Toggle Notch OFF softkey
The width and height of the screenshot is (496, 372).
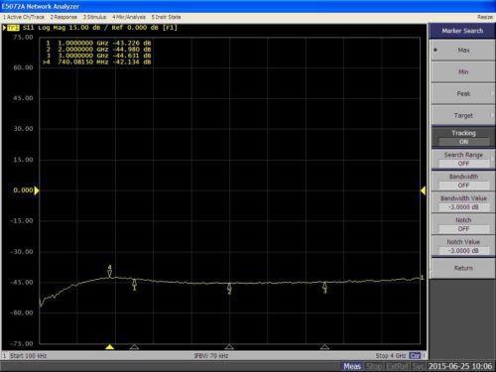point(463,224)
